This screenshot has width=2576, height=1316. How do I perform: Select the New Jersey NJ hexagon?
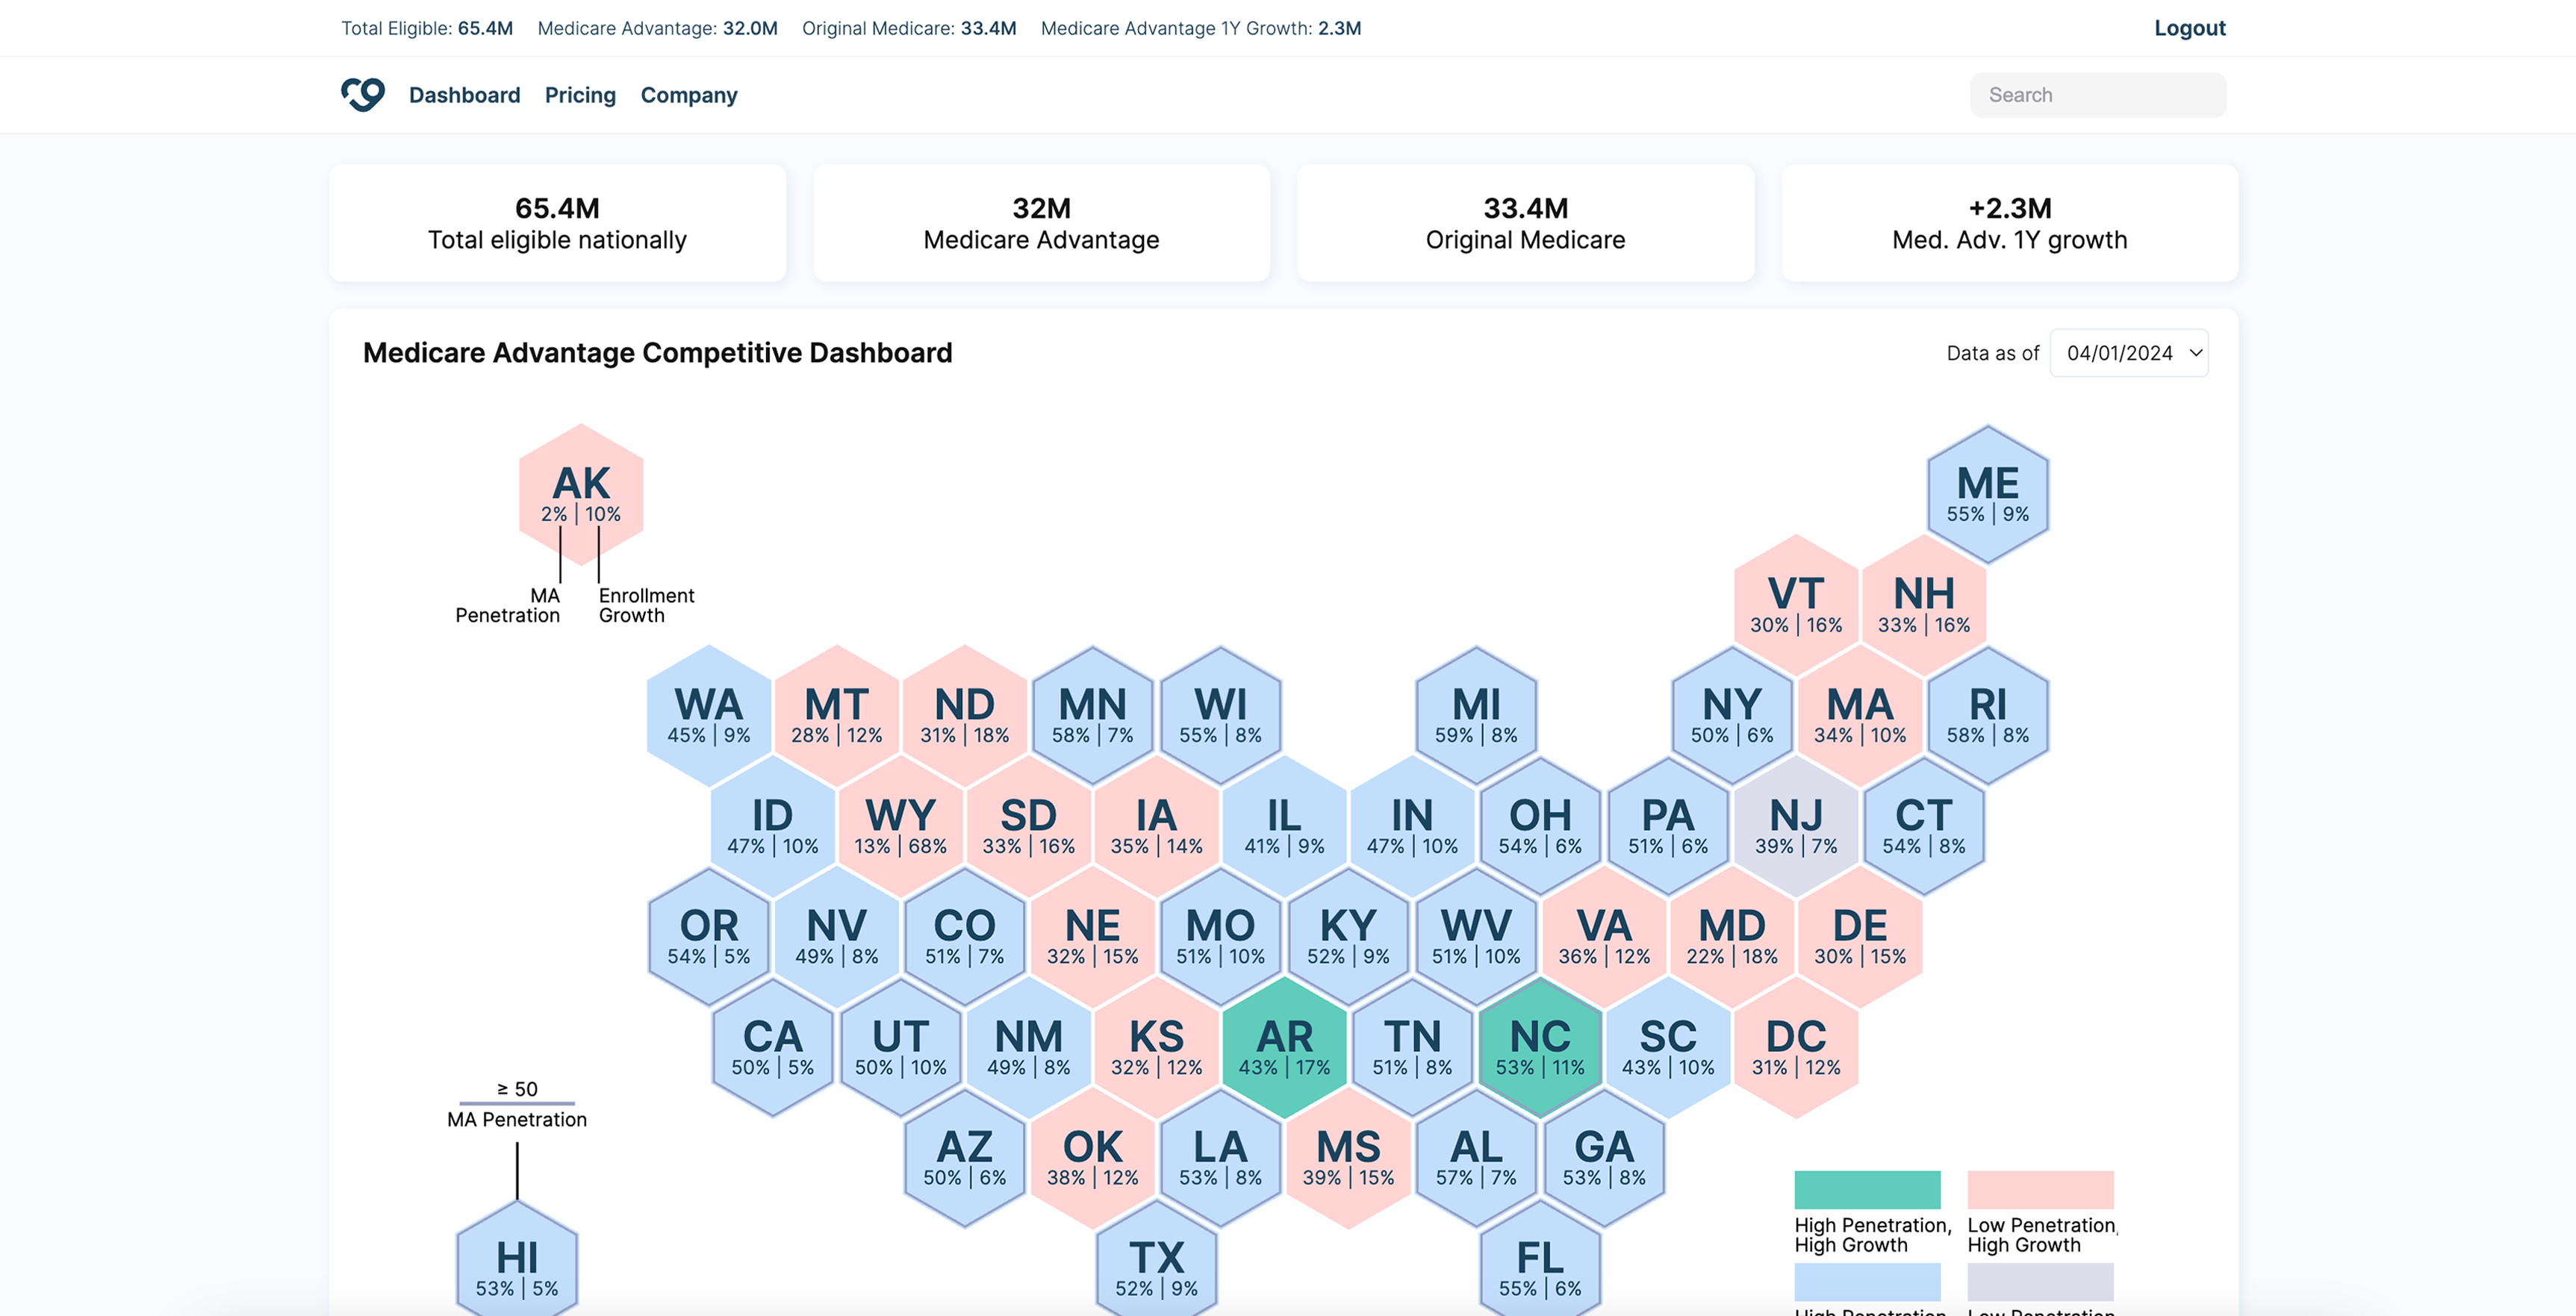pos(1796,826)
